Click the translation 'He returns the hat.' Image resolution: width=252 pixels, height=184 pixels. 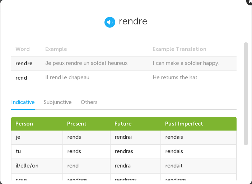(x=176, y=77)
